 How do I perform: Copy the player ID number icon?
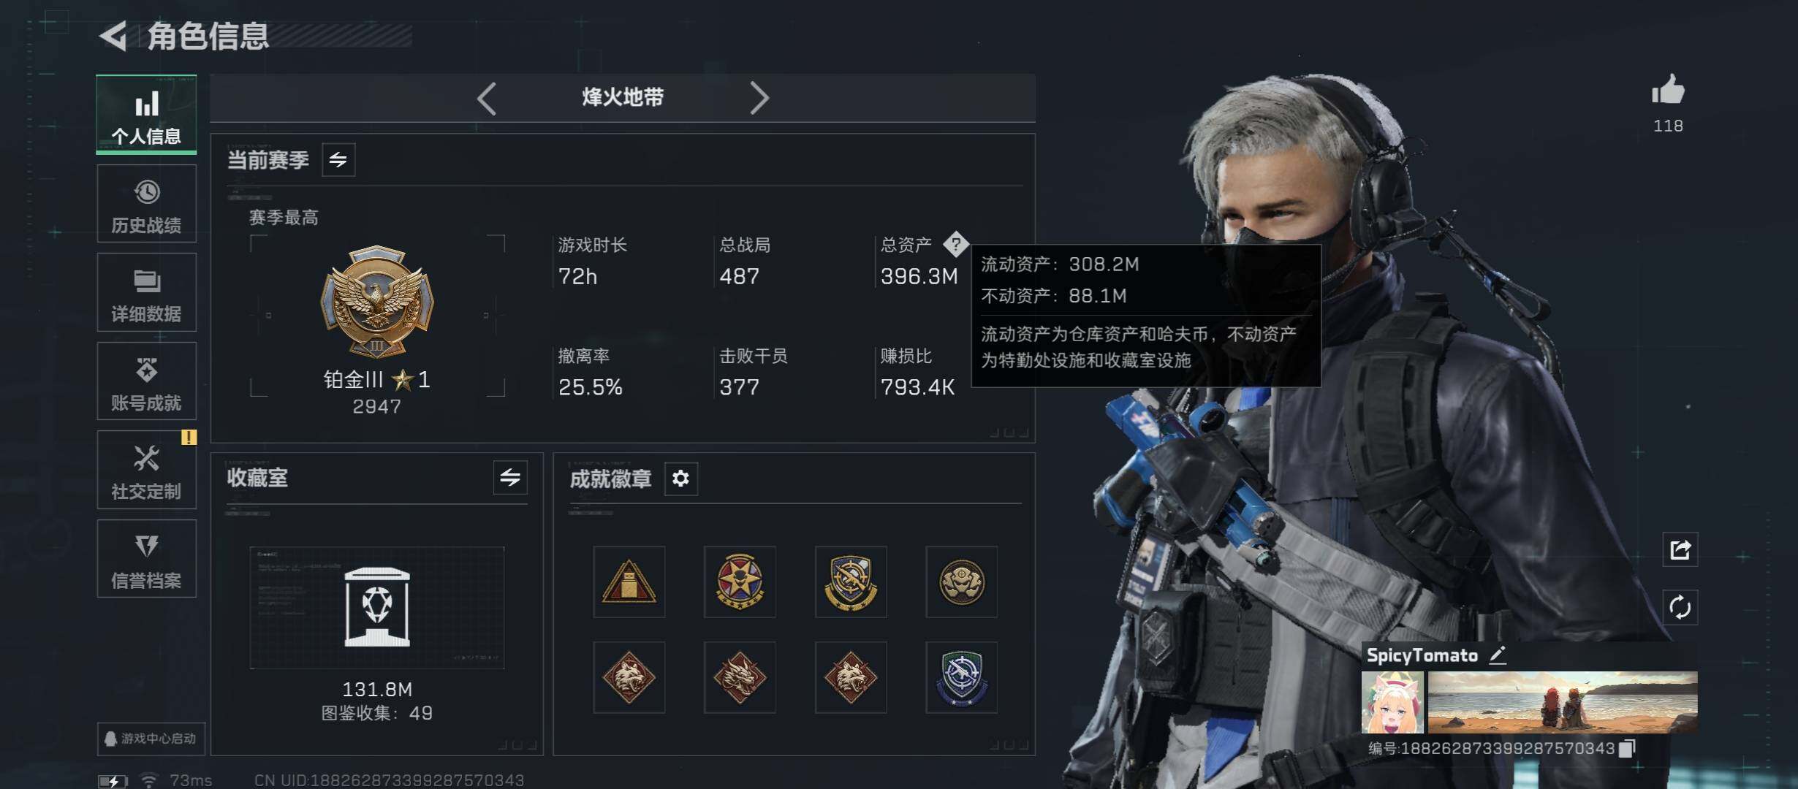pos(1627,748)
